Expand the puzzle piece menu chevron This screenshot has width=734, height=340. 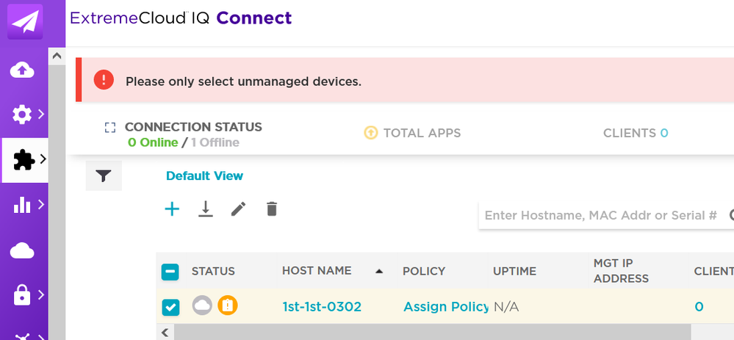43,159
